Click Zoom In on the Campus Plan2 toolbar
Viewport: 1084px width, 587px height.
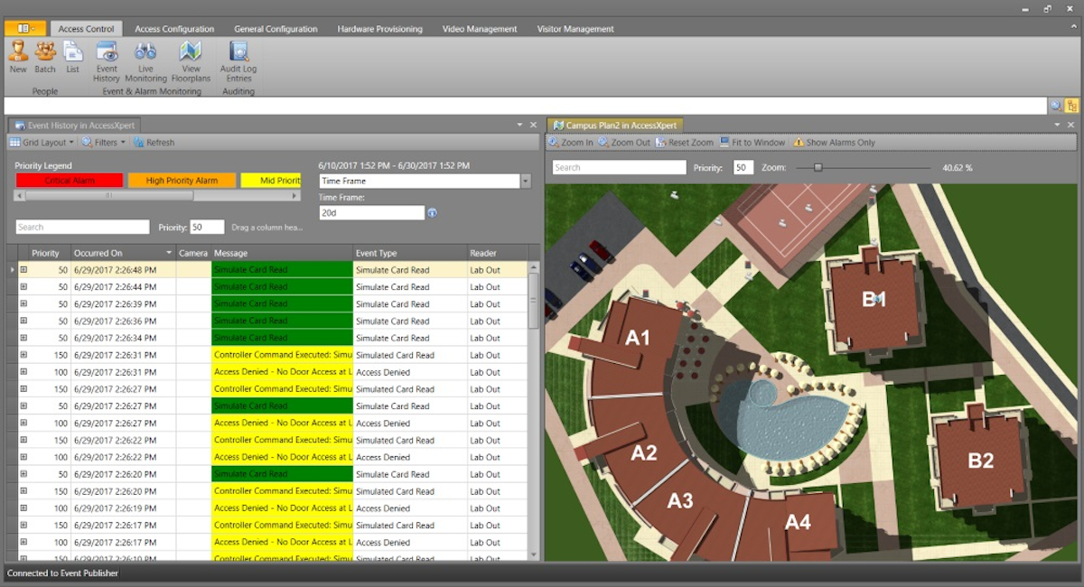573,142
